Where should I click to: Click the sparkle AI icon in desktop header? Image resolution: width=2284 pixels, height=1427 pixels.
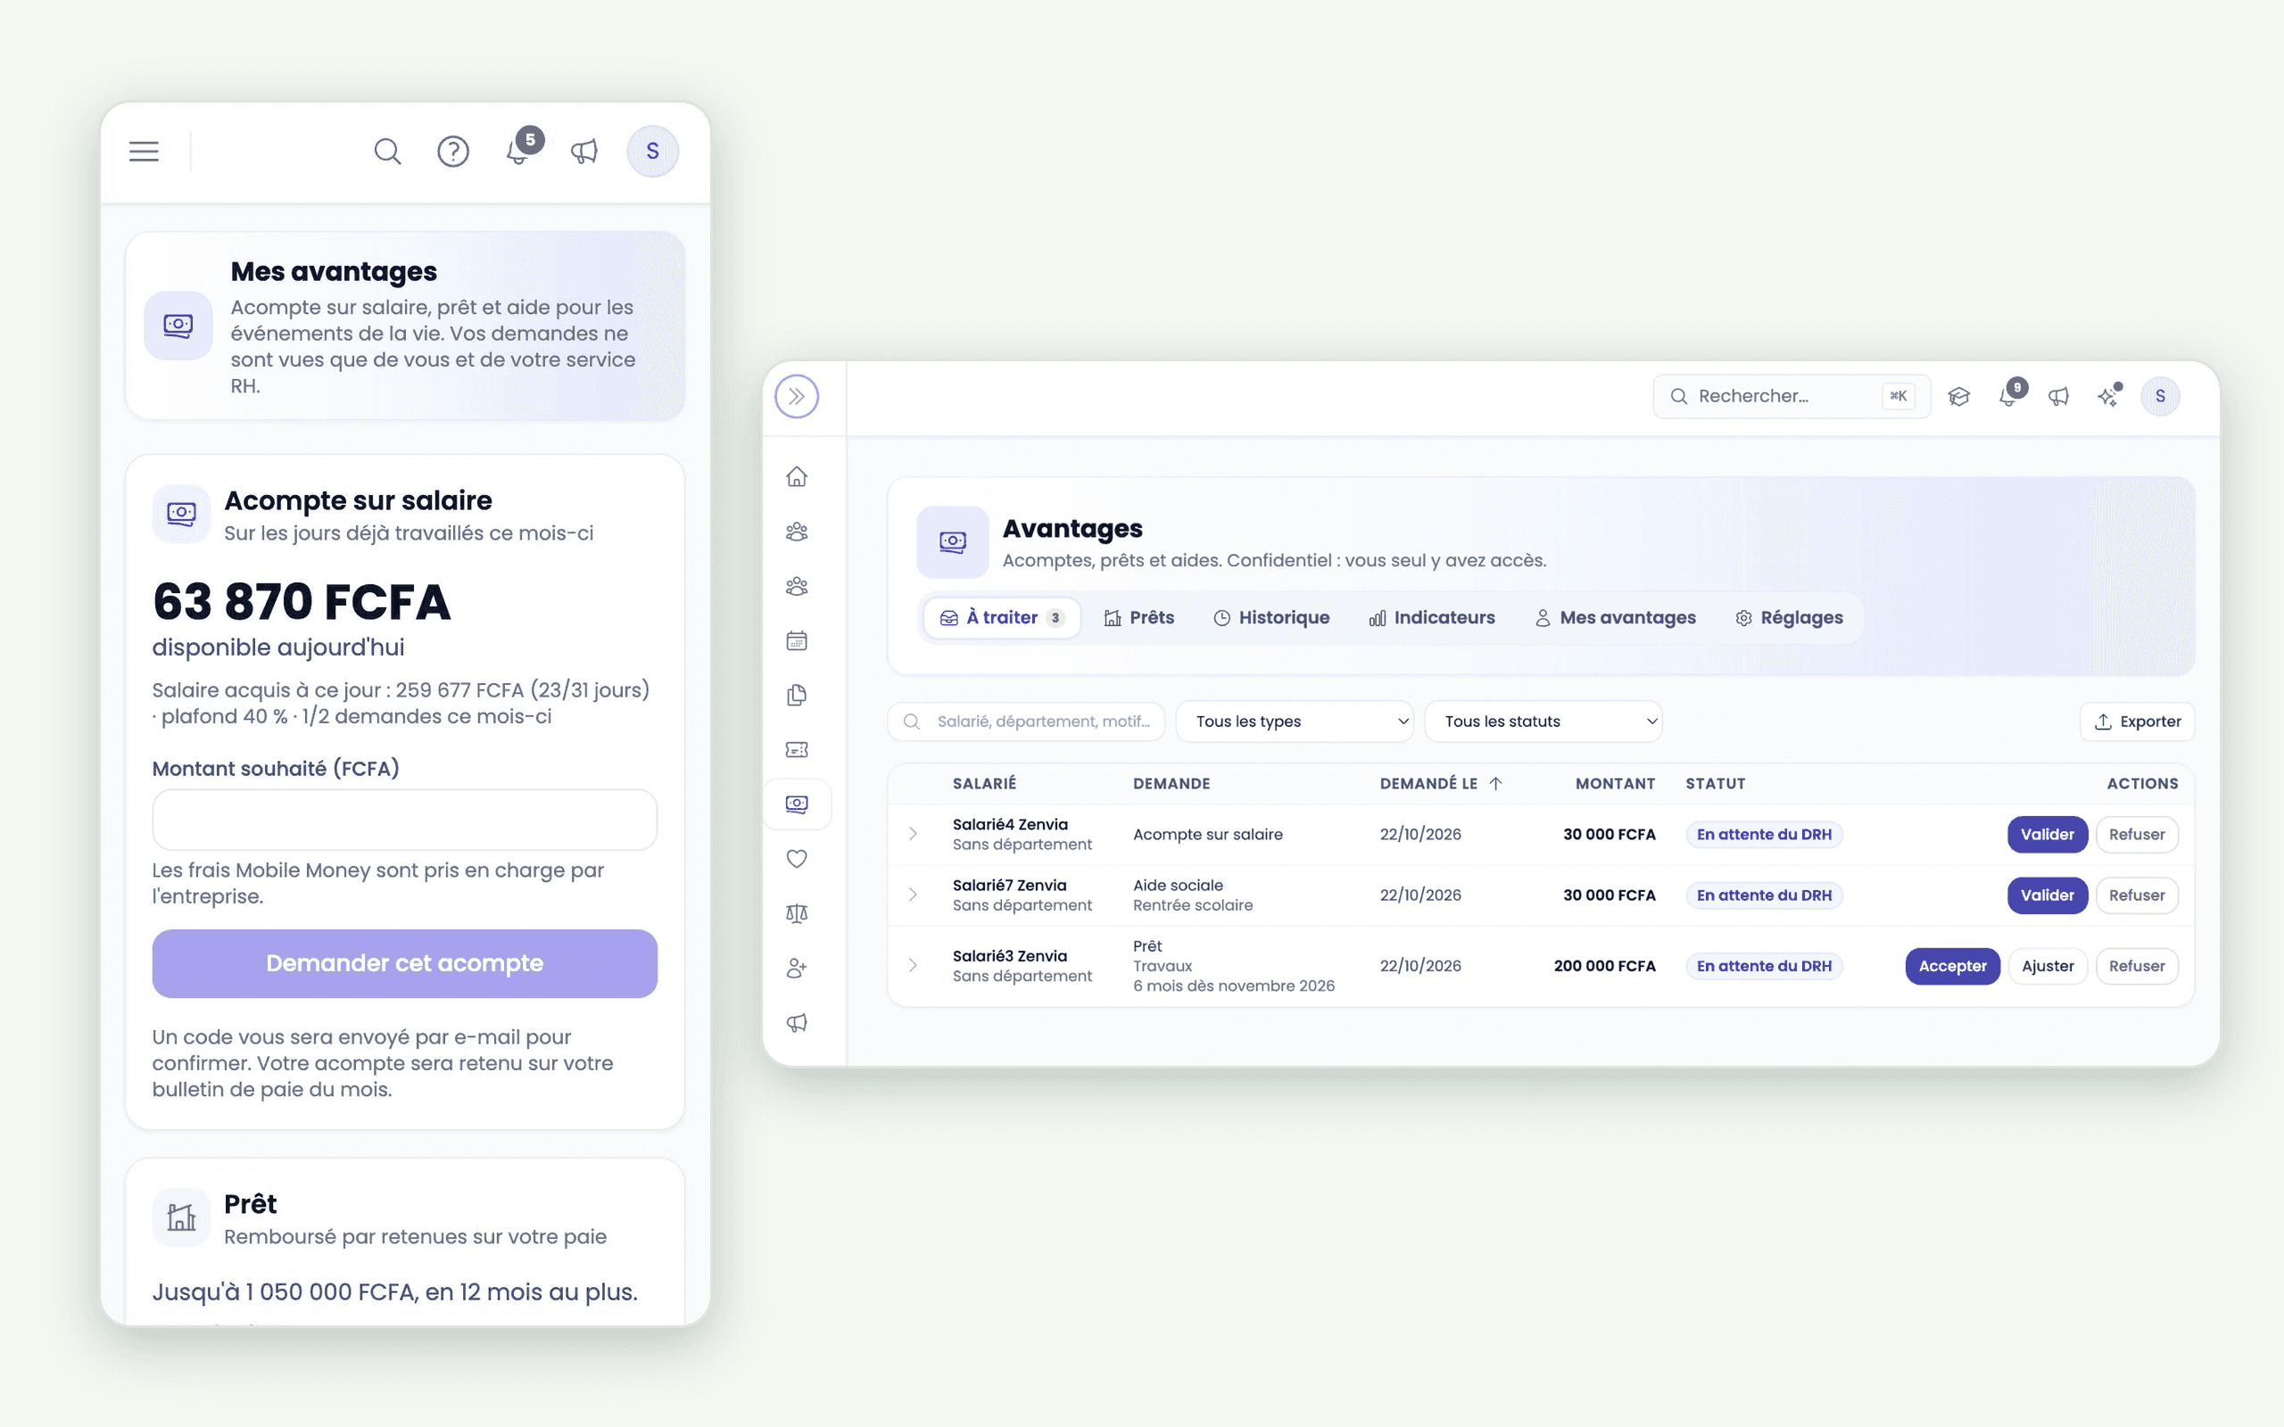(x=2108, y=396)
